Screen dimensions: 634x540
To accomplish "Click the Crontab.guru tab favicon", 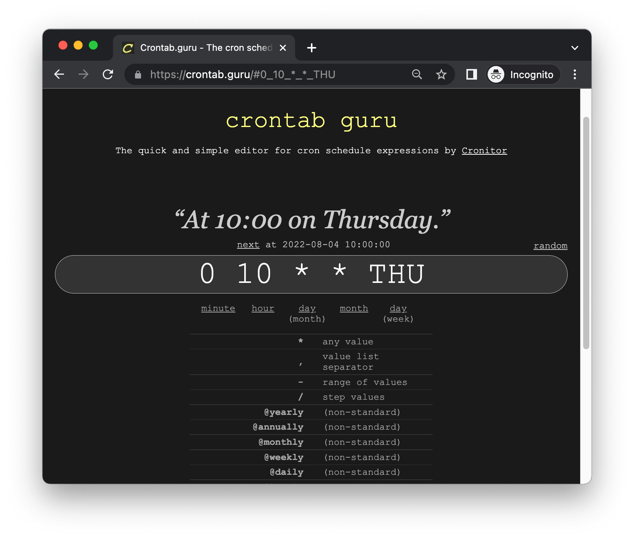I will tap(128, 48).
